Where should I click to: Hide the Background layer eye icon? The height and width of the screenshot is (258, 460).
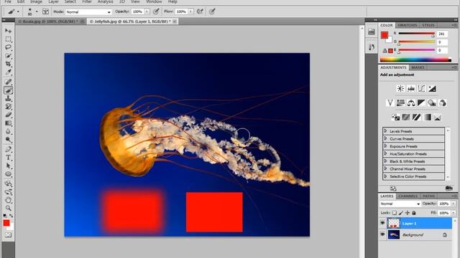point(382,234)
